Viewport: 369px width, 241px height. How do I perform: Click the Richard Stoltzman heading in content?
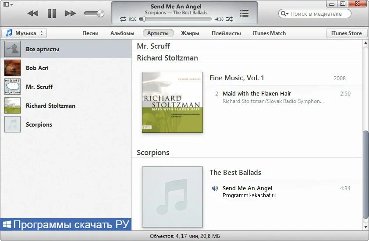167,58
